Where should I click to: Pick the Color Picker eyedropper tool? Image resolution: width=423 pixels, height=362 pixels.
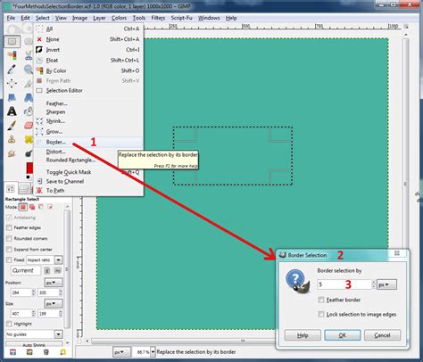coord(12,70)
